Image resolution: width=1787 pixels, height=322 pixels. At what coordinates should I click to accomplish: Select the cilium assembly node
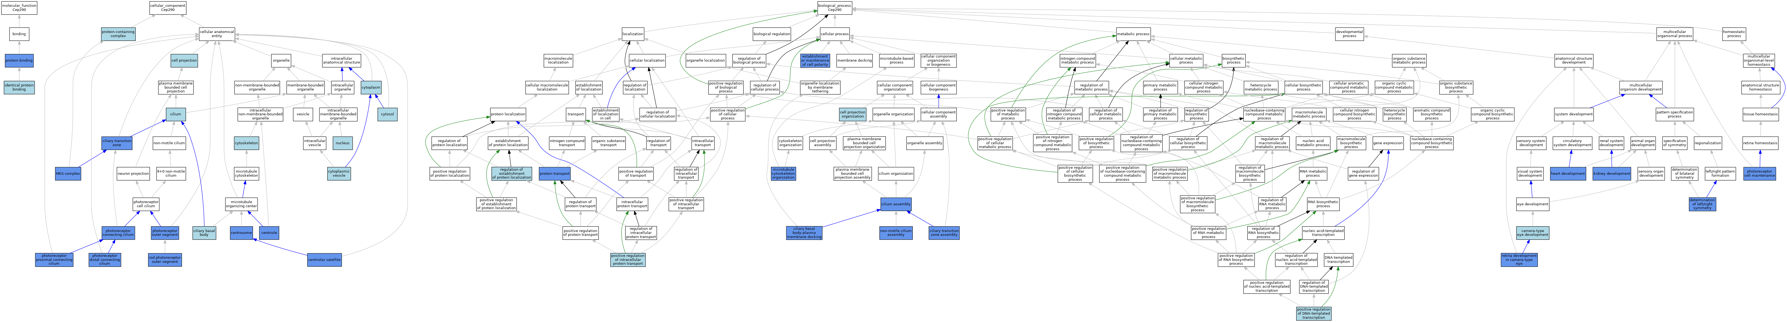point(896,204)
